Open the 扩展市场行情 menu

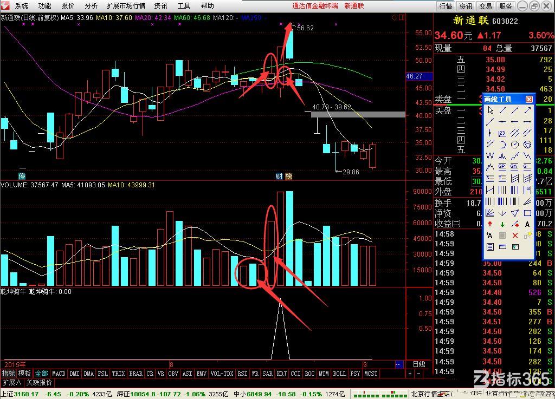click(126, 5)
